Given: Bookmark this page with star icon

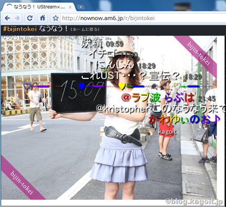Looking at the screenshot, I should pyautogui.click(x=55, y=18).
